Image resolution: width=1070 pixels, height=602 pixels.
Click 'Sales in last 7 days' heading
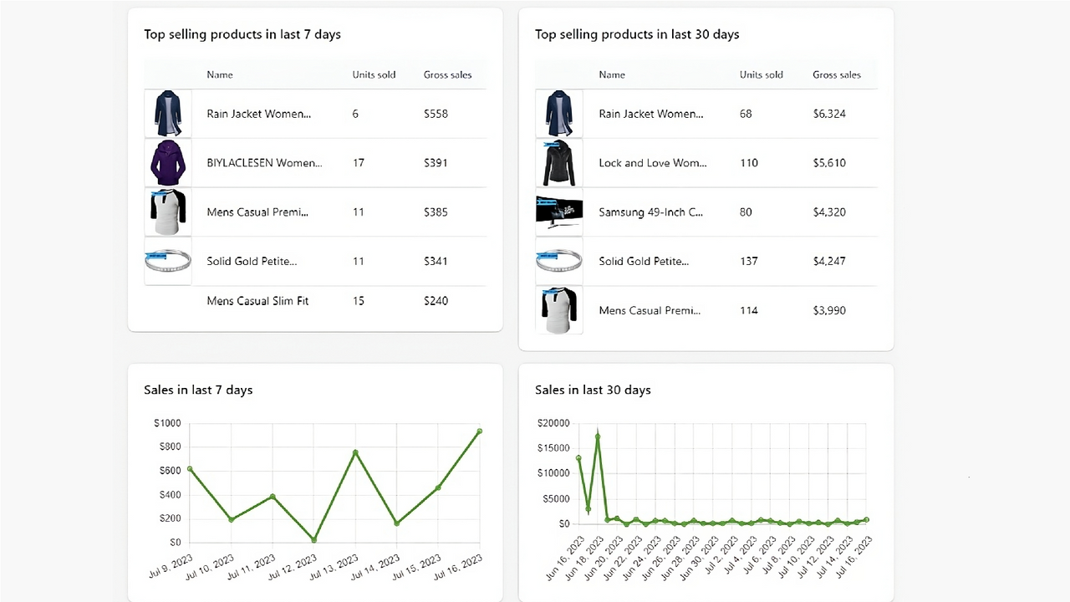[x=198, y=390]
